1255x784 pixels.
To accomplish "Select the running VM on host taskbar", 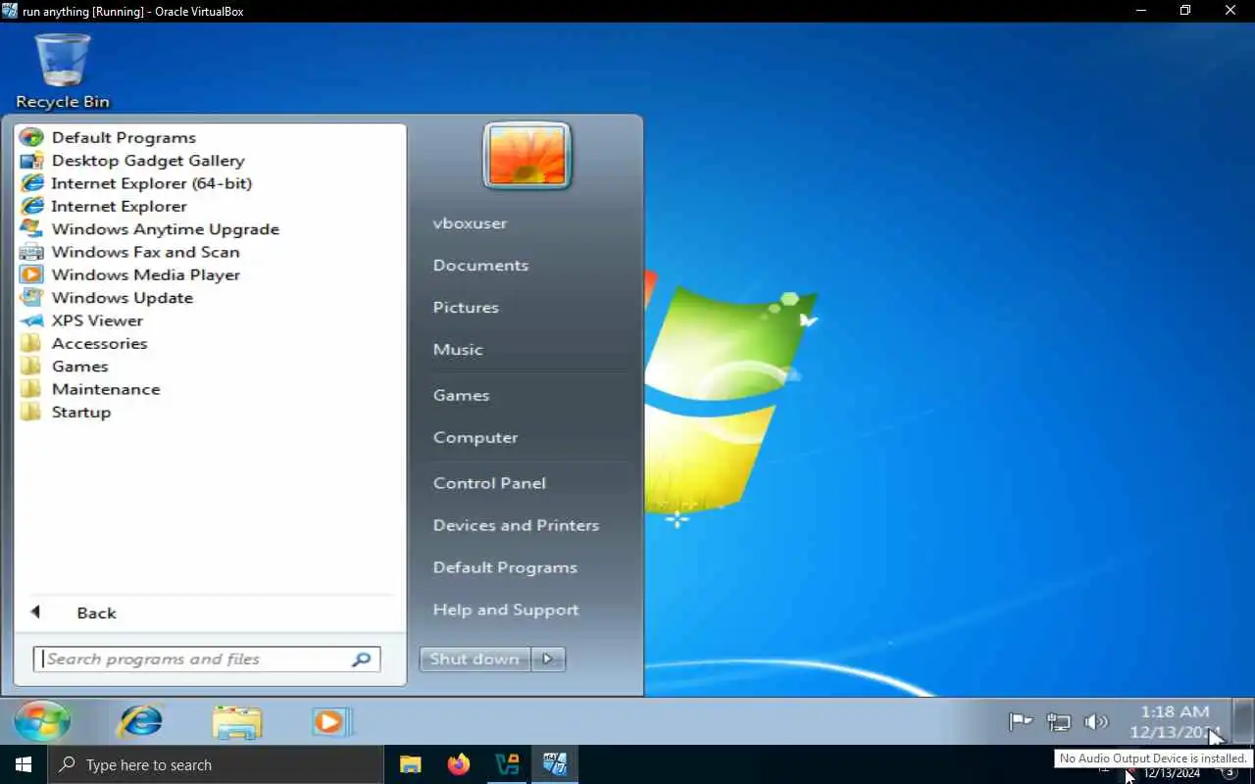I will [x=555, y=764].
